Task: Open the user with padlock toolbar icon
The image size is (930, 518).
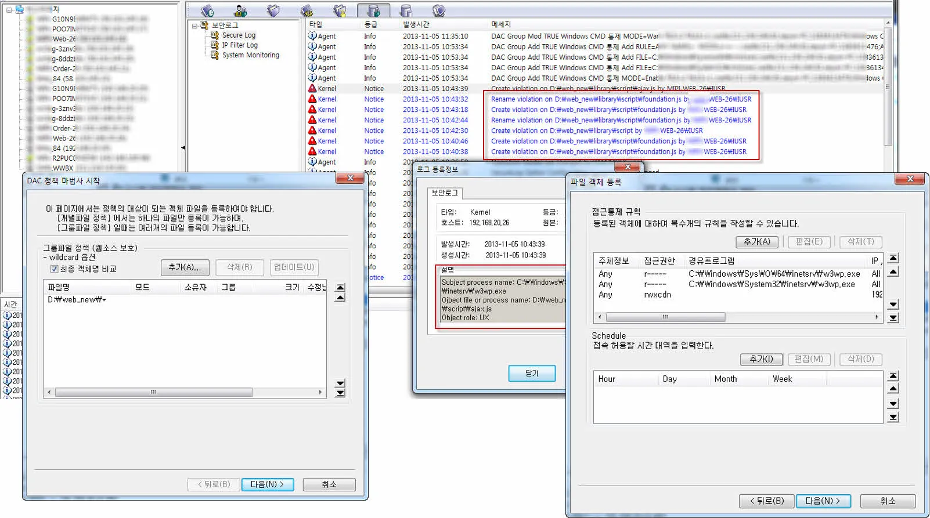Action: [240, 10]
